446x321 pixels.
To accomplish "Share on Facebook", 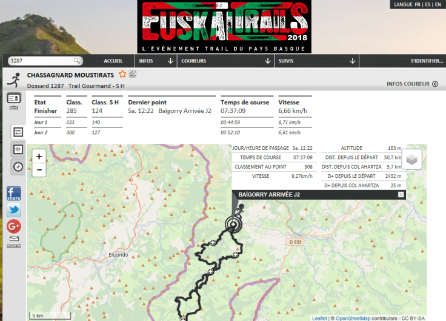I will [13, 194].
